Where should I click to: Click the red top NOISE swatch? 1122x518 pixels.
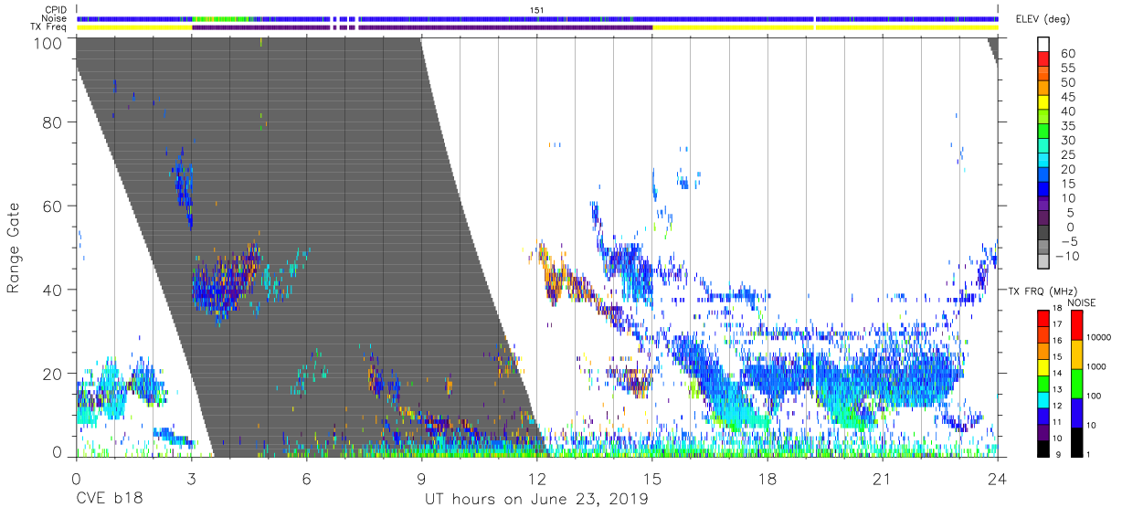pyautogui.click(x=1077, y=323)
